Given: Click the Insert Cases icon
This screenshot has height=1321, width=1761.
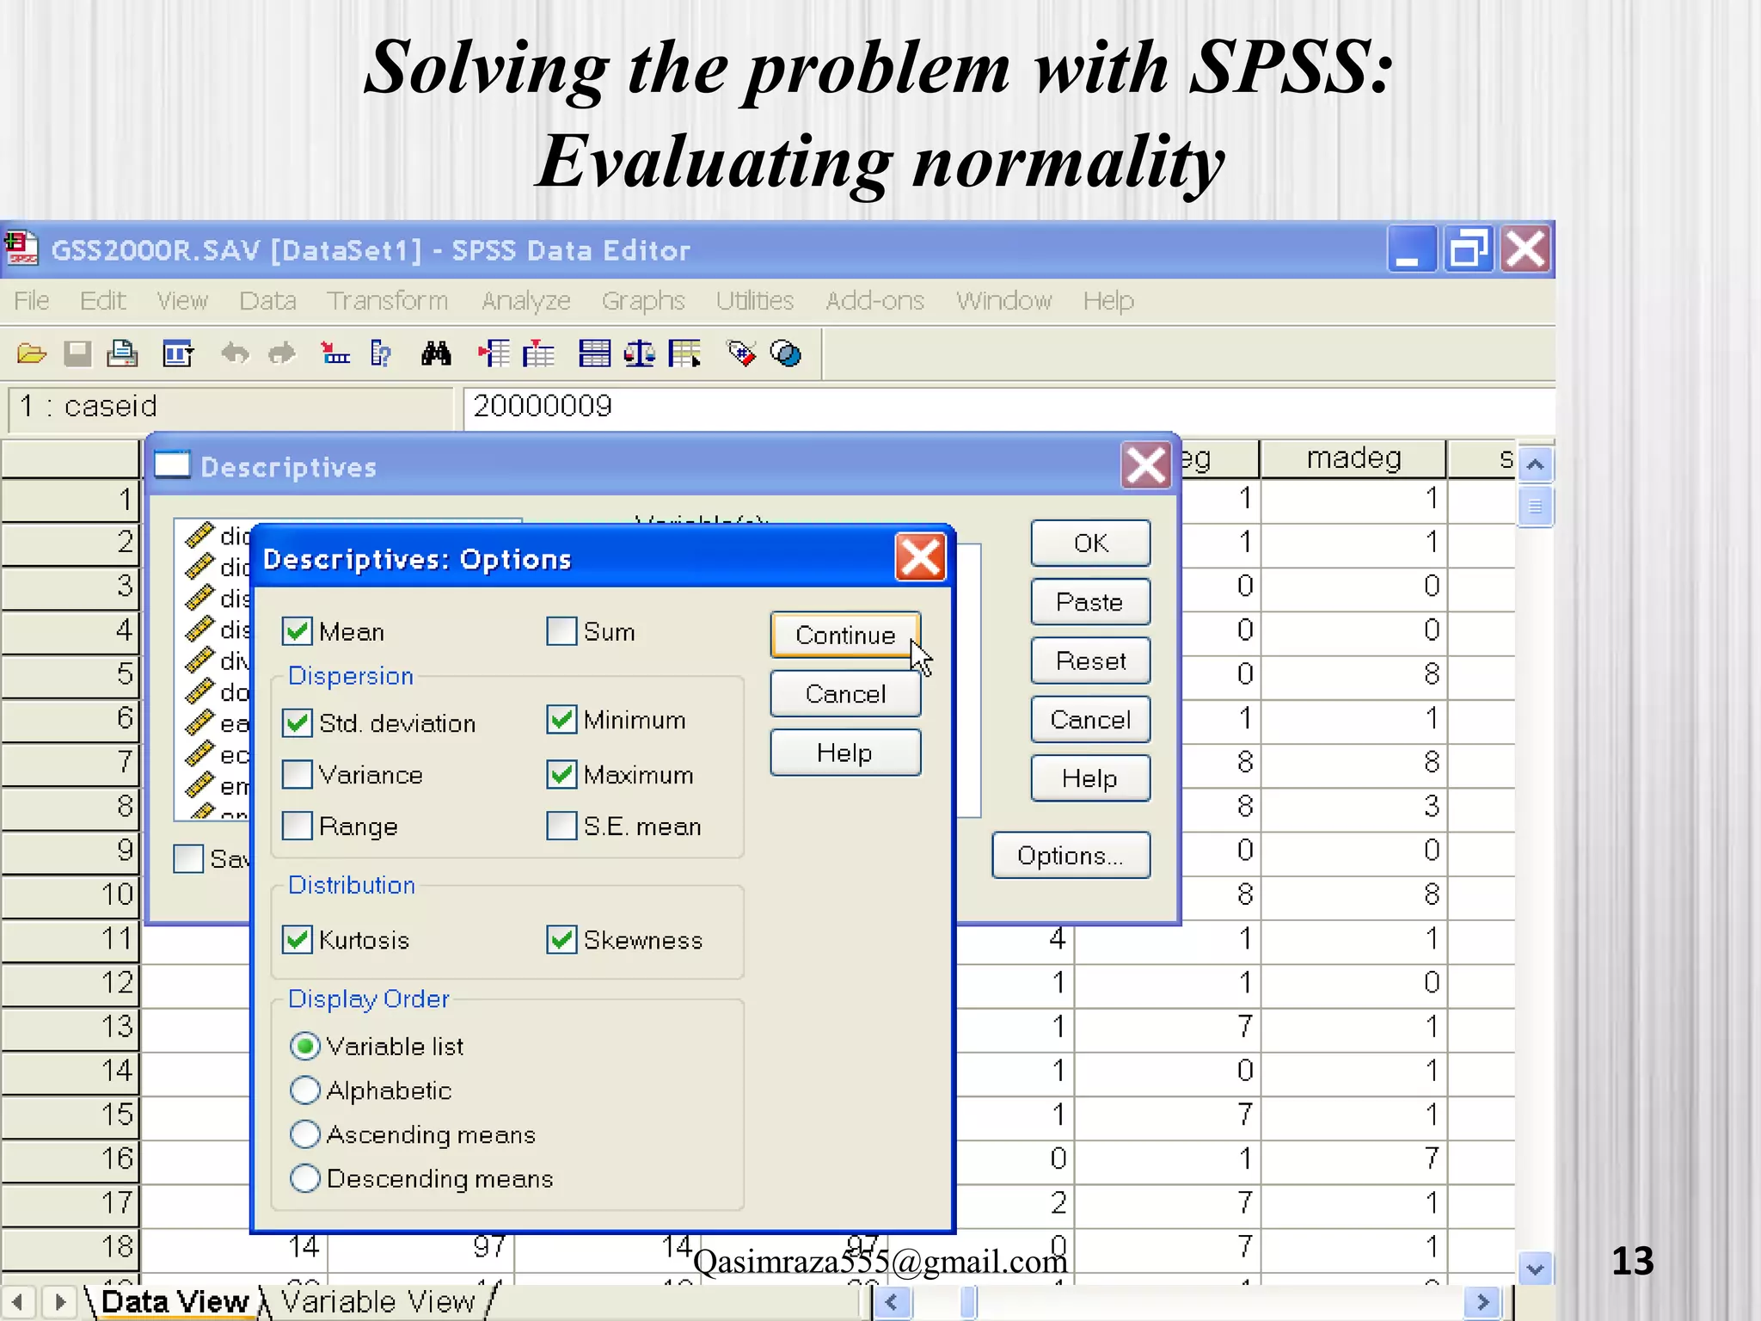Looking at the screenshot, I should click(494, 353).
